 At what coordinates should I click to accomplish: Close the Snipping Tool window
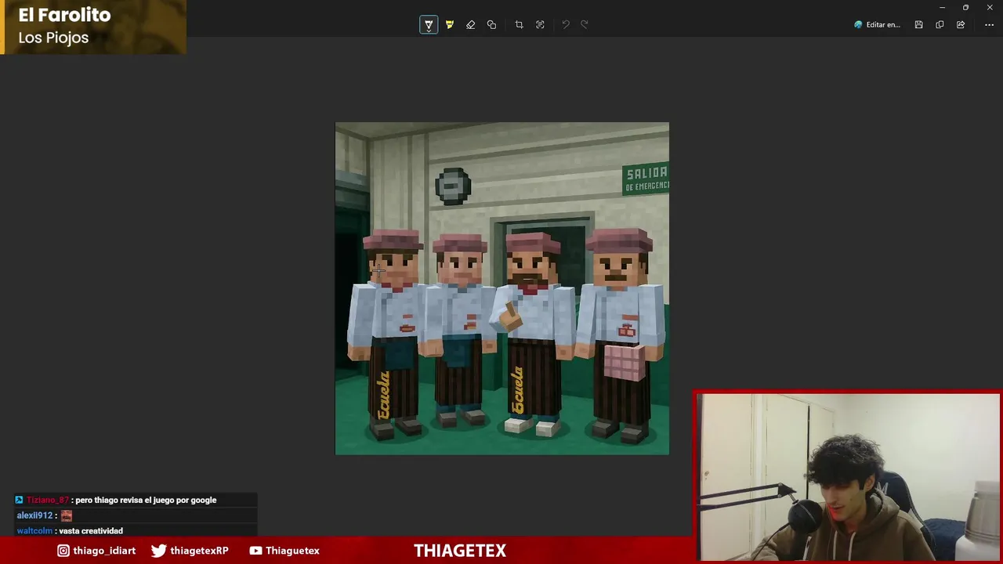(990, 7)
